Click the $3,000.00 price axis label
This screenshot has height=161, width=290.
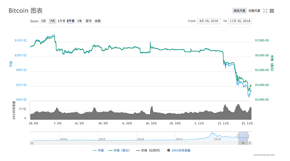(x=262, y=100)
